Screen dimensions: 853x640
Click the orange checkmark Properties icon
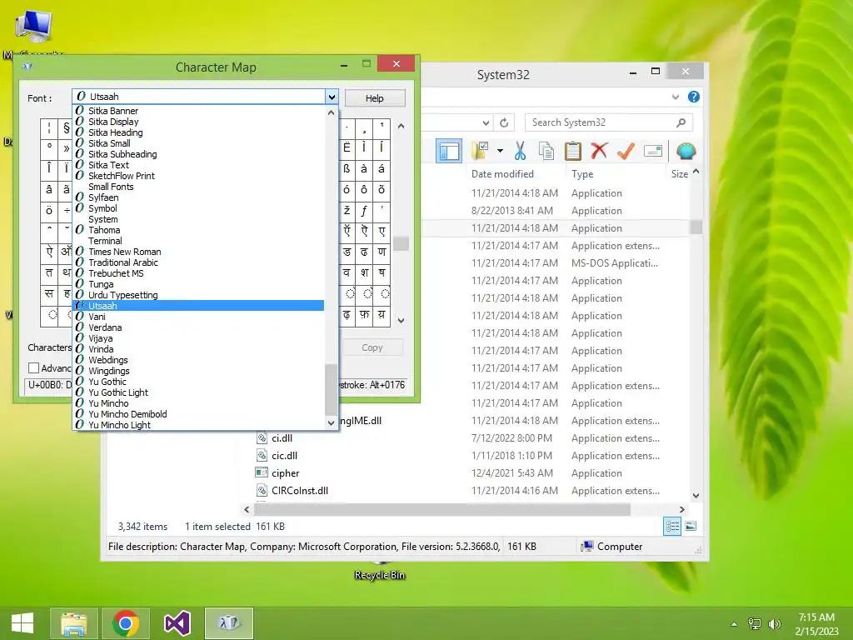(x=626, y=151)
